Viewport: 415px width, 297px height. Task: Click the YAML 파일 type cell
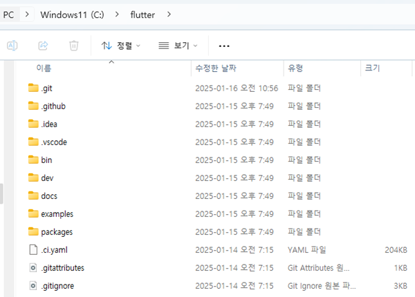306,250
